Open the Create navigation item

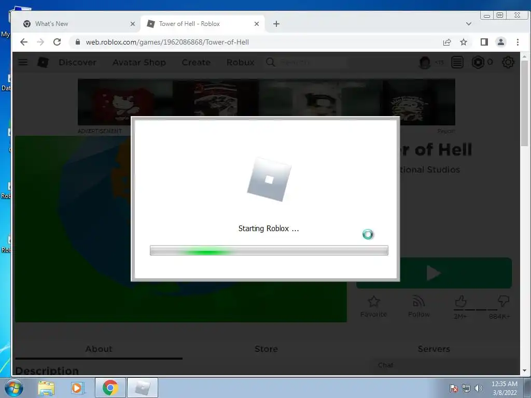click(196, 62)
